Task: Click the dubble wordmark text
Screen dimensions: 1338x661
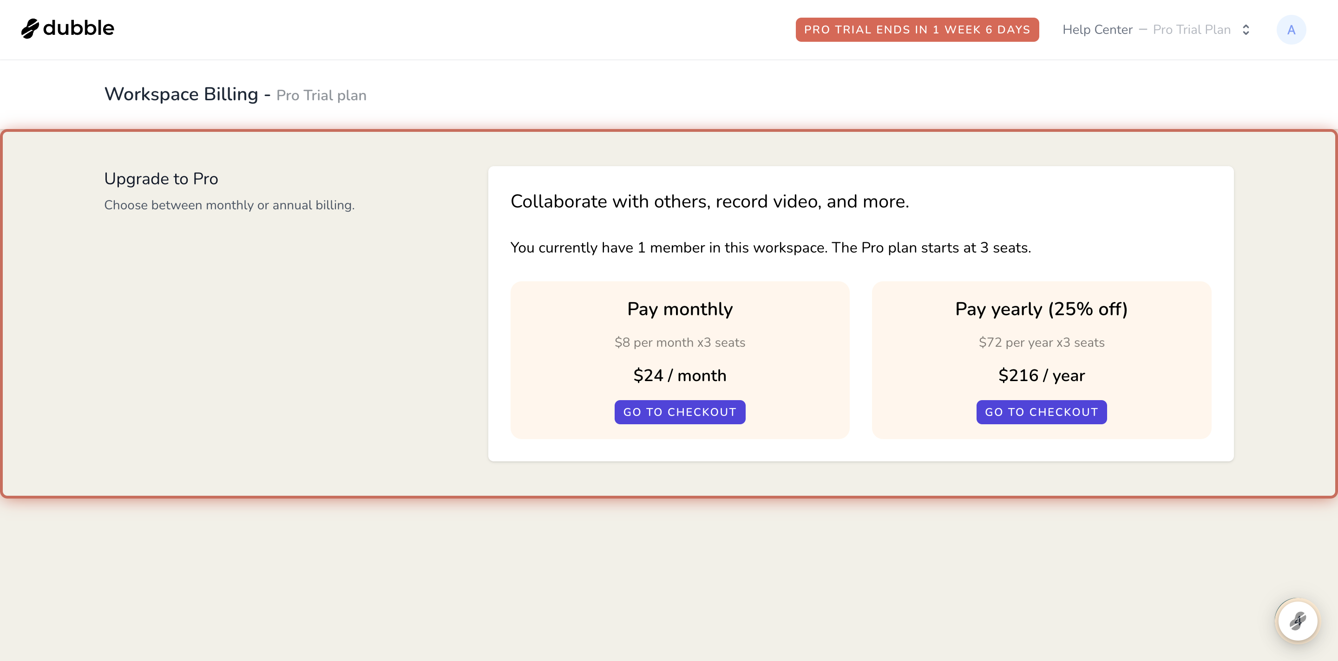Action: (x=79, y=28)
